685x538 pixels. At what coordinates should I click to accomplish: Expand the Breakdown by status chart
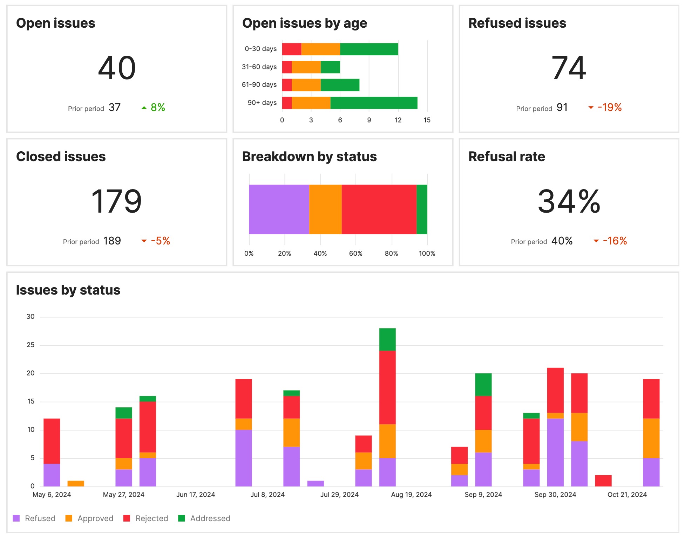[x=310, y=157]
